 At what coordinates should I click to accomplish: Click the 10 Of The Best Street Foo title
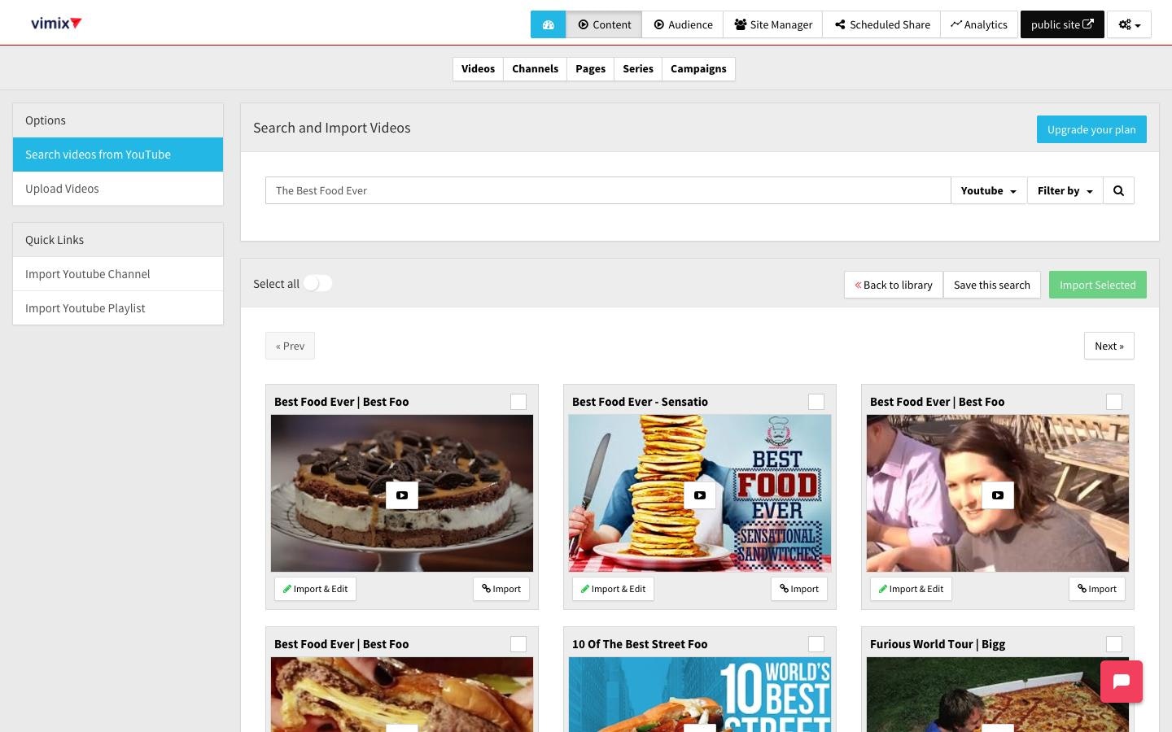pos(640,644)
